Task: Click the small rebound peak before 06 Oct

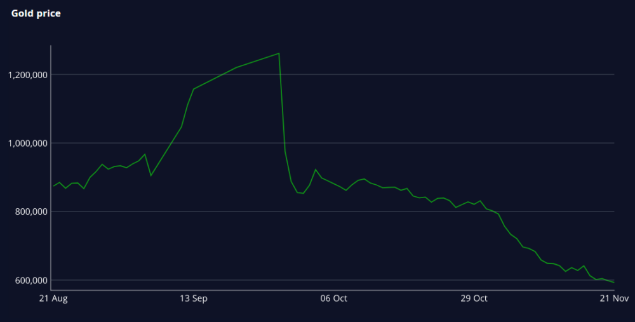Action: (x=316, y=170)
